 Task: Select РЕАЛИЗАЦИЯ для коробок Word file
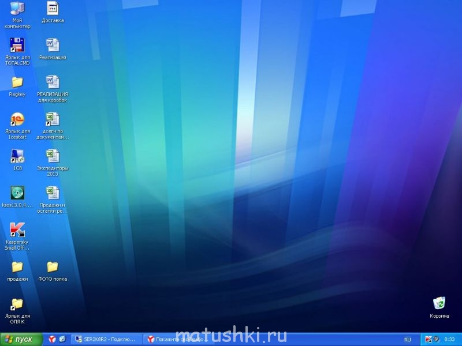click(53, 82)
